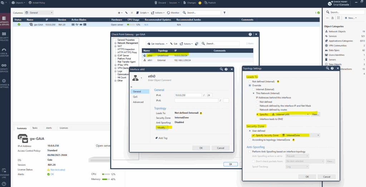
Task: Click the copy-window icon in gateway dialog toolbar
Action: tap(197, 44)
